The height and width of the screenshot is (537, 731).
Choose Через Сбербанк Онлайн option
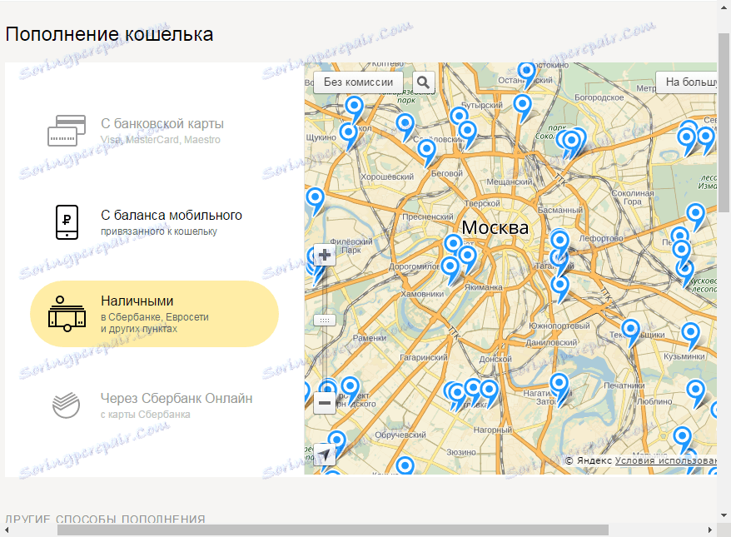tap(154, 405)
